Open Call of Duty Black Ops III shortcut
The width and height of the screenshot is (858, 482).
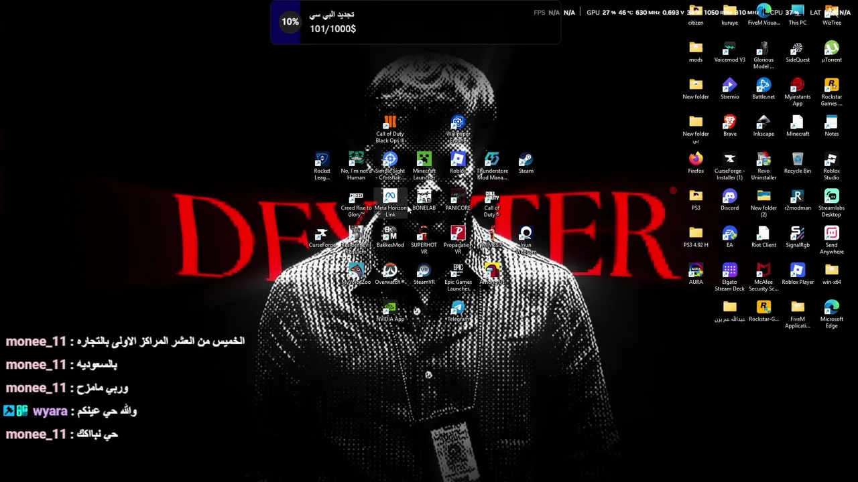pos(390,129)
